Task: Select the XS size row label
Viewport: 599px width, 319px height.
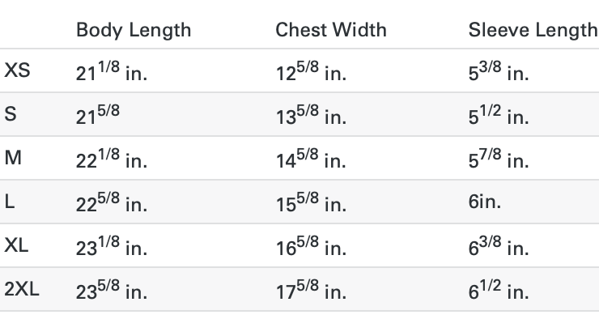Action: [17, 70]
